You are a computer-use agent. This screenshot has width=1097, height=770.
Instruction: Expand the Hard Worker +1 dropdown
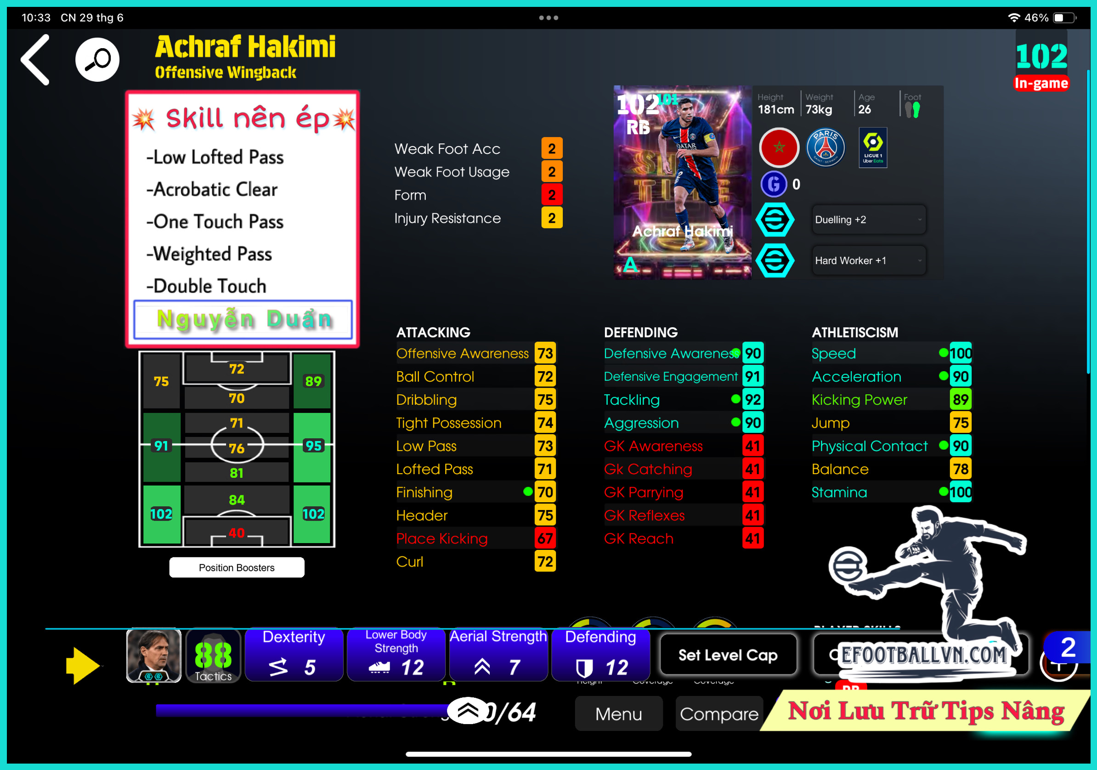pos(869,260)
